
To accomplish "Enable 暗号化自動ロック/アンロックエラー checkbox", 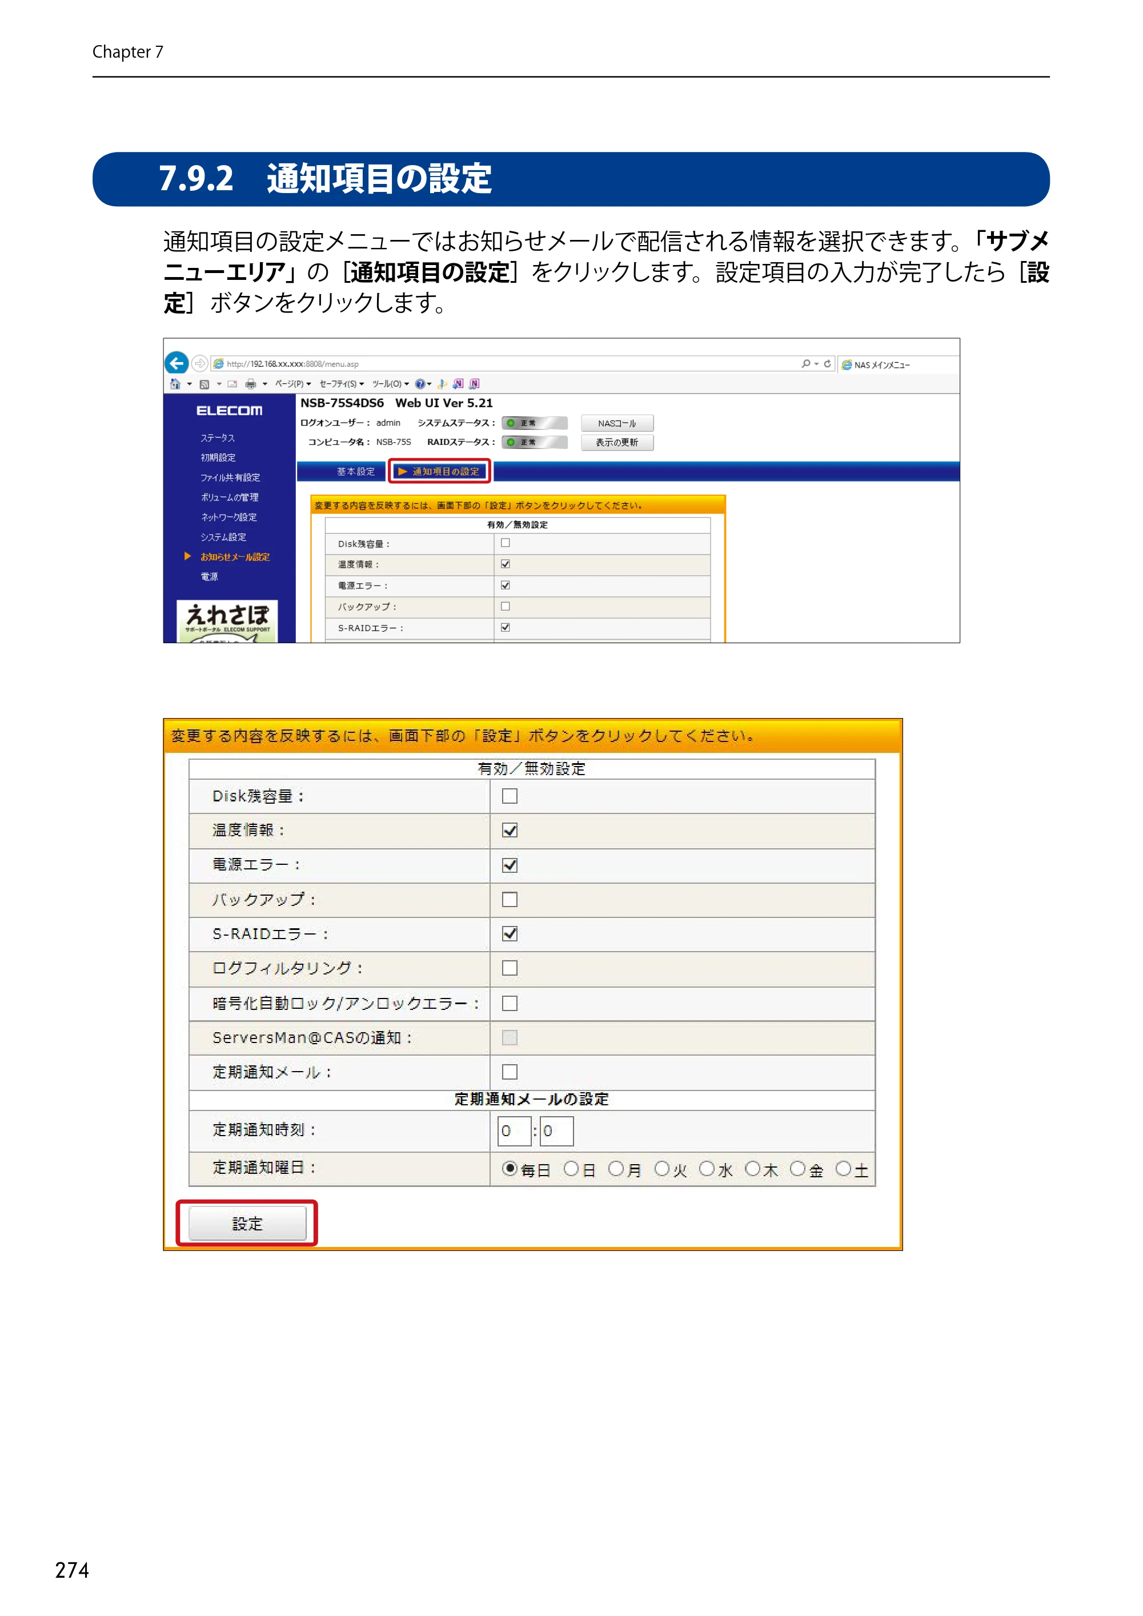I will 510,1003.
